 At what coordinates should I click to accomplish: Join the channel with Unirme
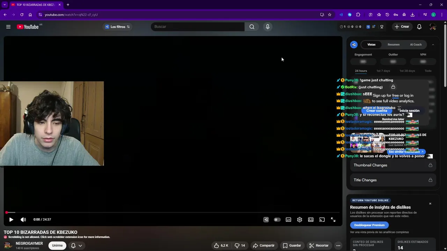click(x=57, y=245)
